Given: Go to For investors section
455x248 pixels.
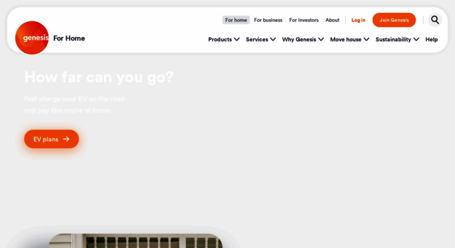Looking at the screenshot, I should (x=304, y=20).
